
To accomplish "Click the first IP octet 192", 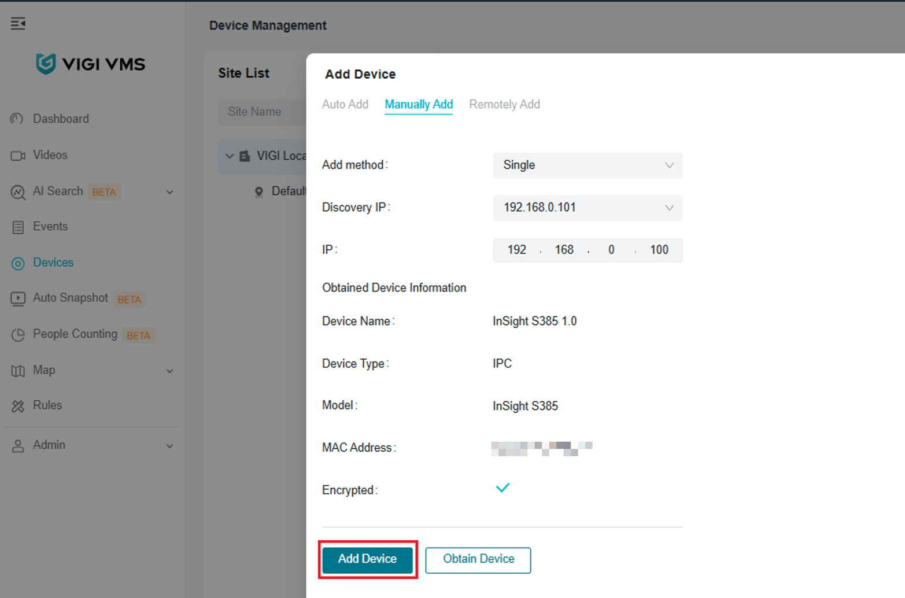I will click(517, 250).
